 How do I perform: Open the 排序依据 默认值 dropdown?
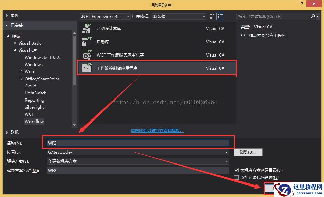click(204, 16)
